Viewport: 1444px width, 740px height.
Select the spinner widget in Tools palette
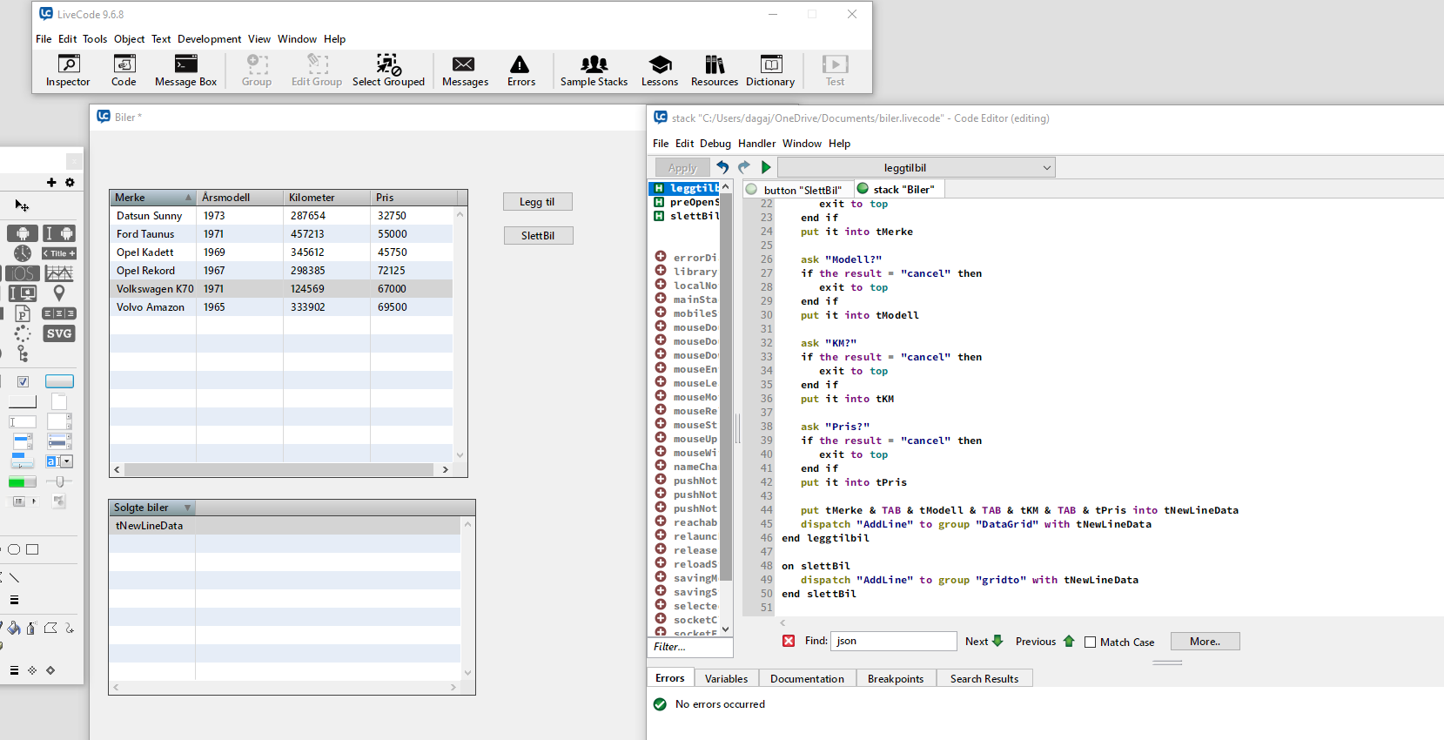point(23,333)
